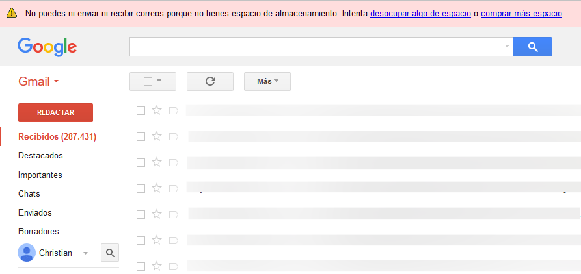
Task: Star the first email in the list
Action: click(x=157, y=110)
